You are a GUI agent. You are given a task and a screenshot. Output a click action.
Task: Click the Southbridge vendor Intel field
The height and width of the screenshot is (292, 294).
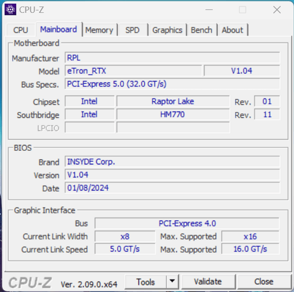click(x=90, y=114)
